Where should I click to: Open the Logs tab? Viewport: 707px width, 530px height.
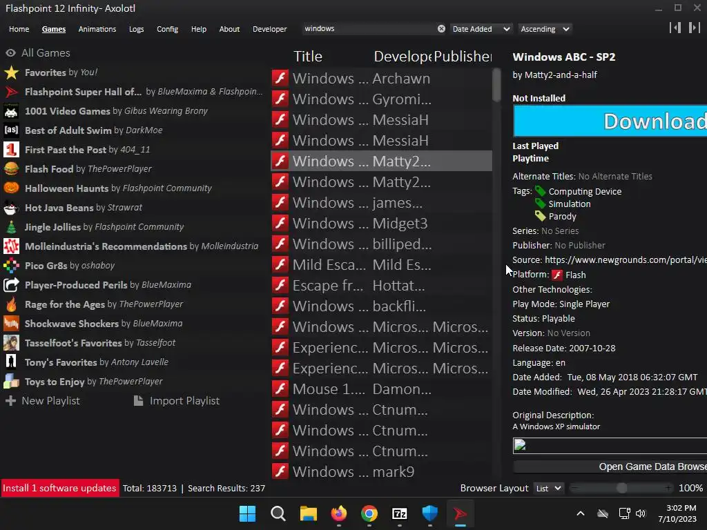136,29
